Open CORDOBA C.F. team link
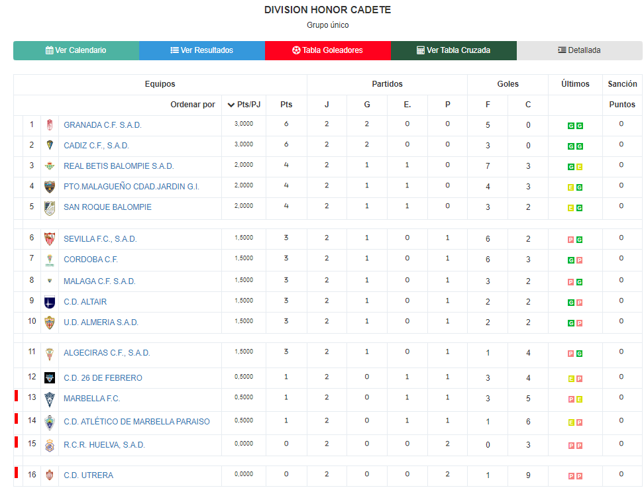 click(x=91, y=260)
